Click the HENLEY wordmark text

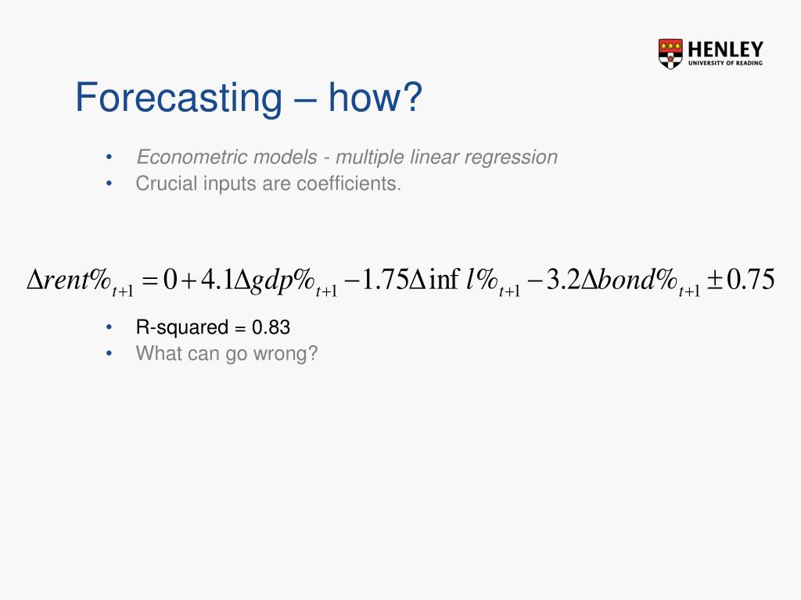coord(725,50)
